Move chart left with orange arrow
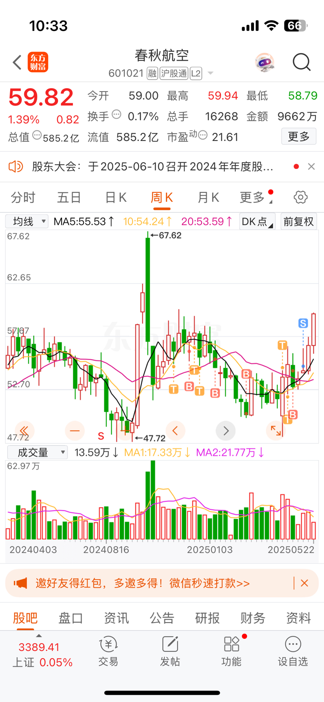Image resolution: width=324 pixels, height=702 pixels. point(175,431)
